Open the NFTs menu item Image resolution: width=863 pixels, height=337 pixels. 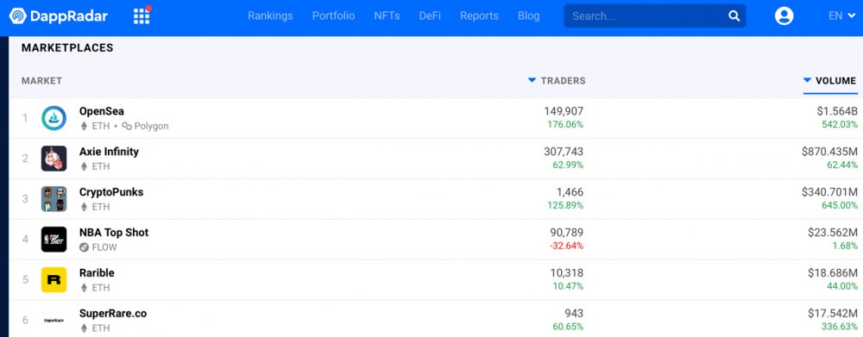[x=387, y=16]
